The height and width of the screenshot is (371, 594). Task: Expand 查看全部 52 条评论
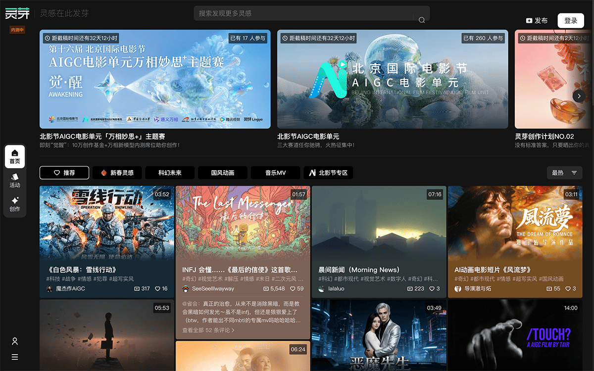pyautogui.click(x=208, y=330)
